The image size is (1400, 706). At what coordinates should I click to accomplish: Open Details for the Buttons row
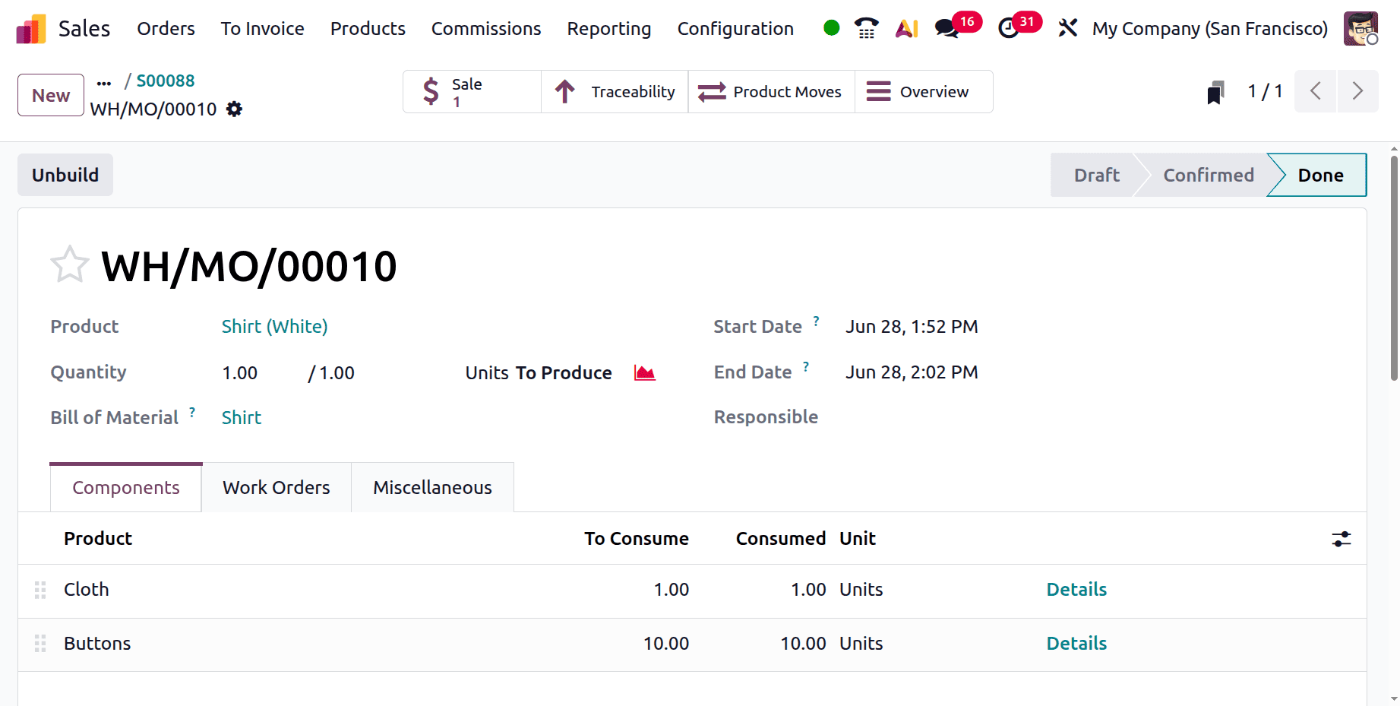coord(1076,644)
